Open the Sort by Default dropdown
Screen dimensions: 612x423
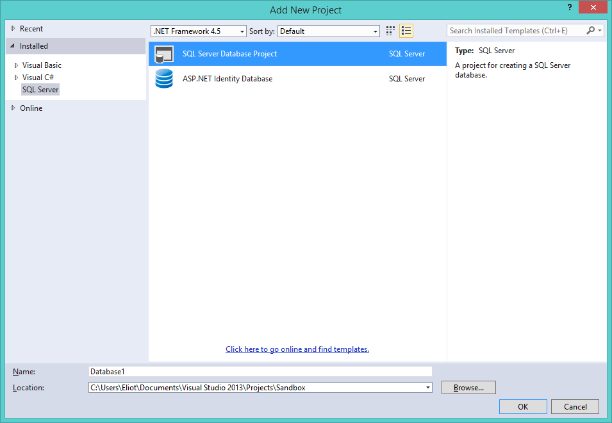(x=329, y=31)
